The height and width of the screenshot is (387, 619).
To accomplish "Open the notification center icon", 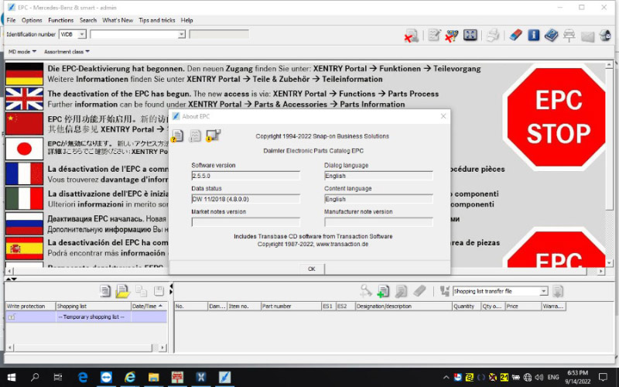I will [x=604, y=378].
